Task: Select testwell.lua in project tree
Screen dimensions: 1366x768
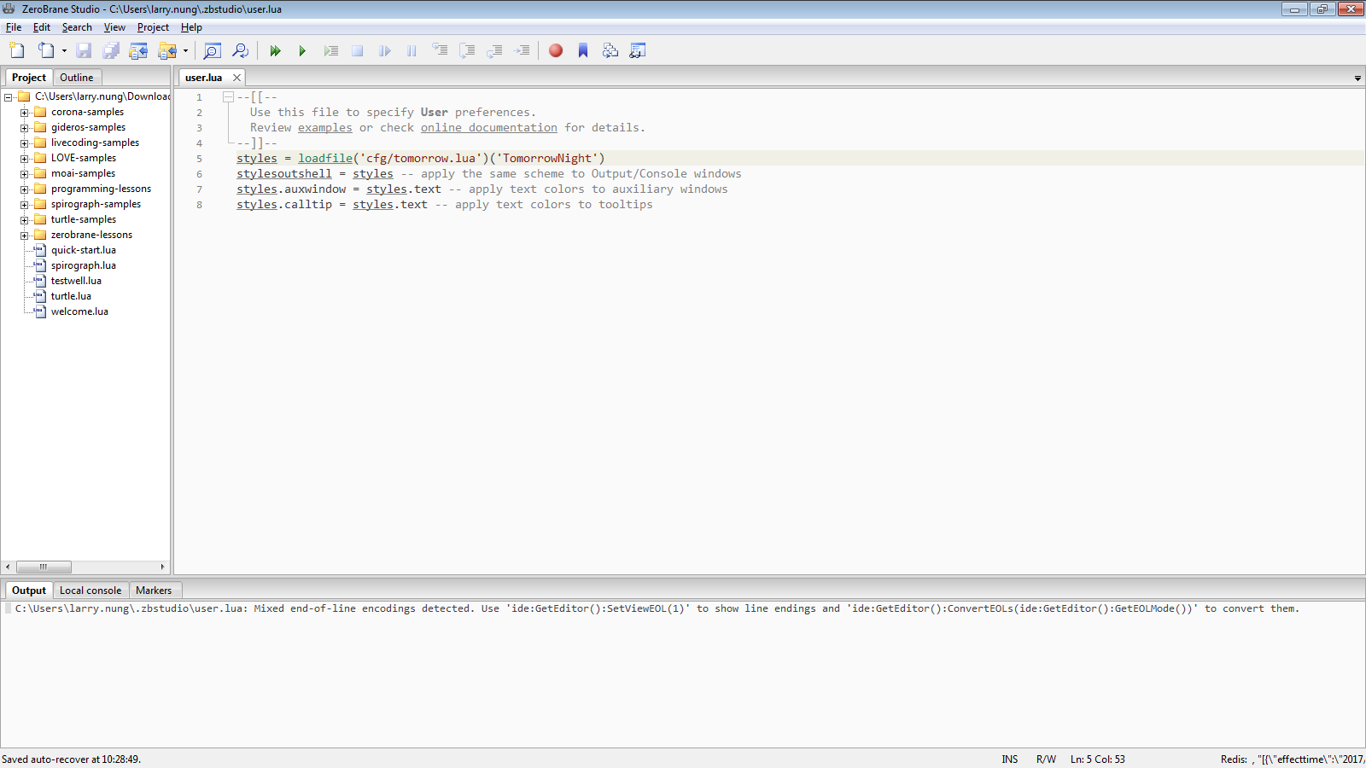Action: click(x=76, y=281)
